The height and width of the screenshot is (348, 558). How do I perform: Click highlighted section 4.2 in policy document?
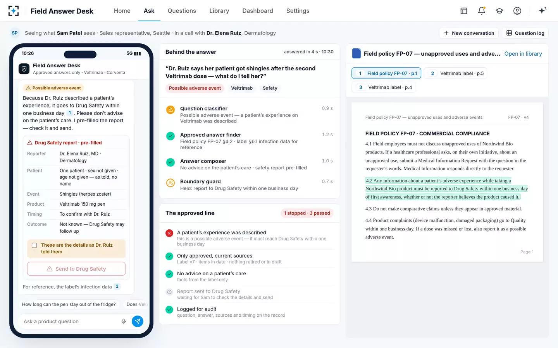(x=446, y=189)
